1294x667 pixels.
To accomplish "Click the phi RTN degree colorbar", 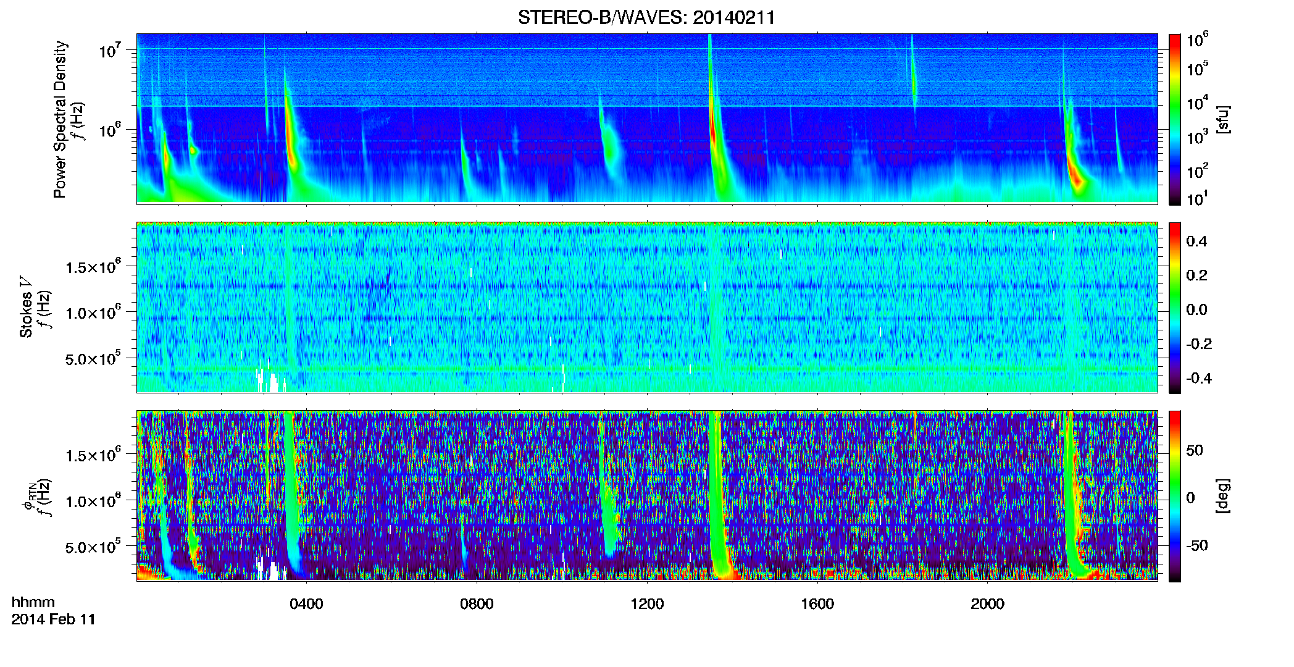I will (1175, 496).
